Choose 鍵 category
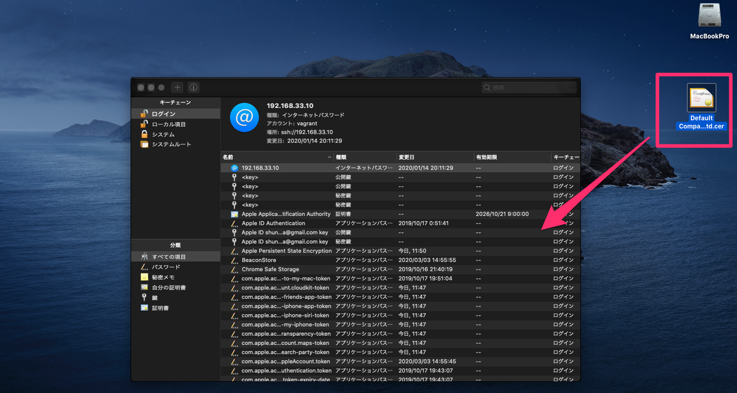This screenshot has width=737, height=393. [176, 297]
